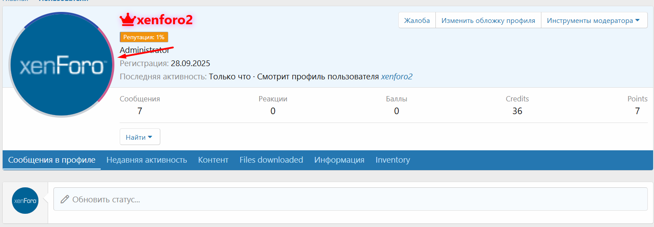
Task: Click the pencil icon in status box
Action: (x=65, y=199)
